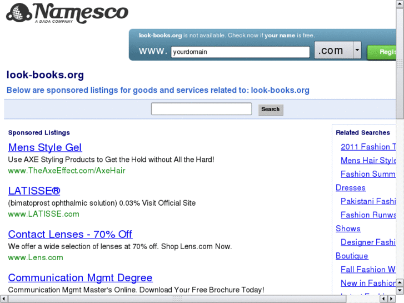Open the Fall Fashion W related search
The height and width of the screenshot is (303, 404).
(368, 270)
